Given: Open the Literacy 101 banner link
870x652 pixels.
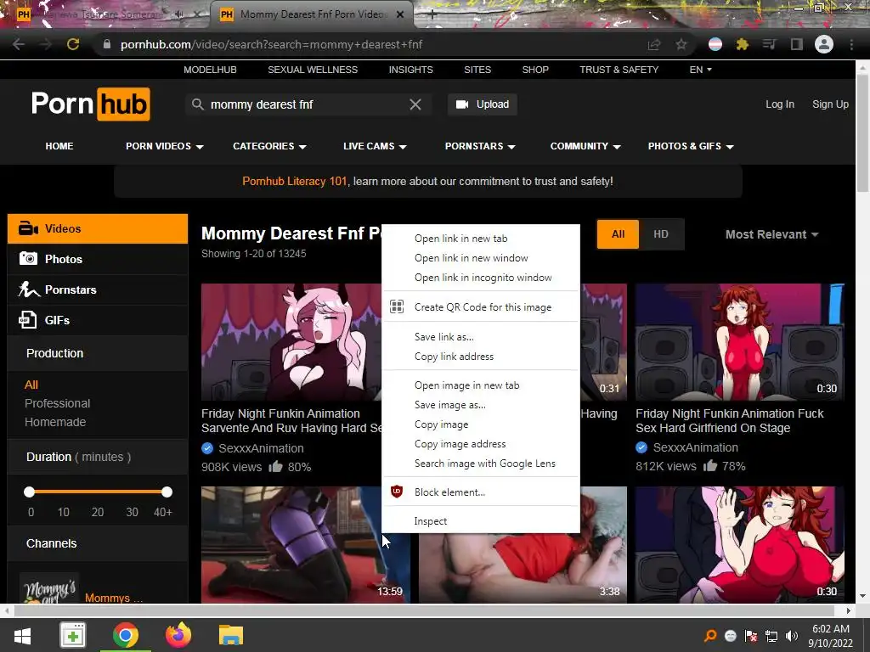Looking at the screenshot, I should click(x=294, y=182).
